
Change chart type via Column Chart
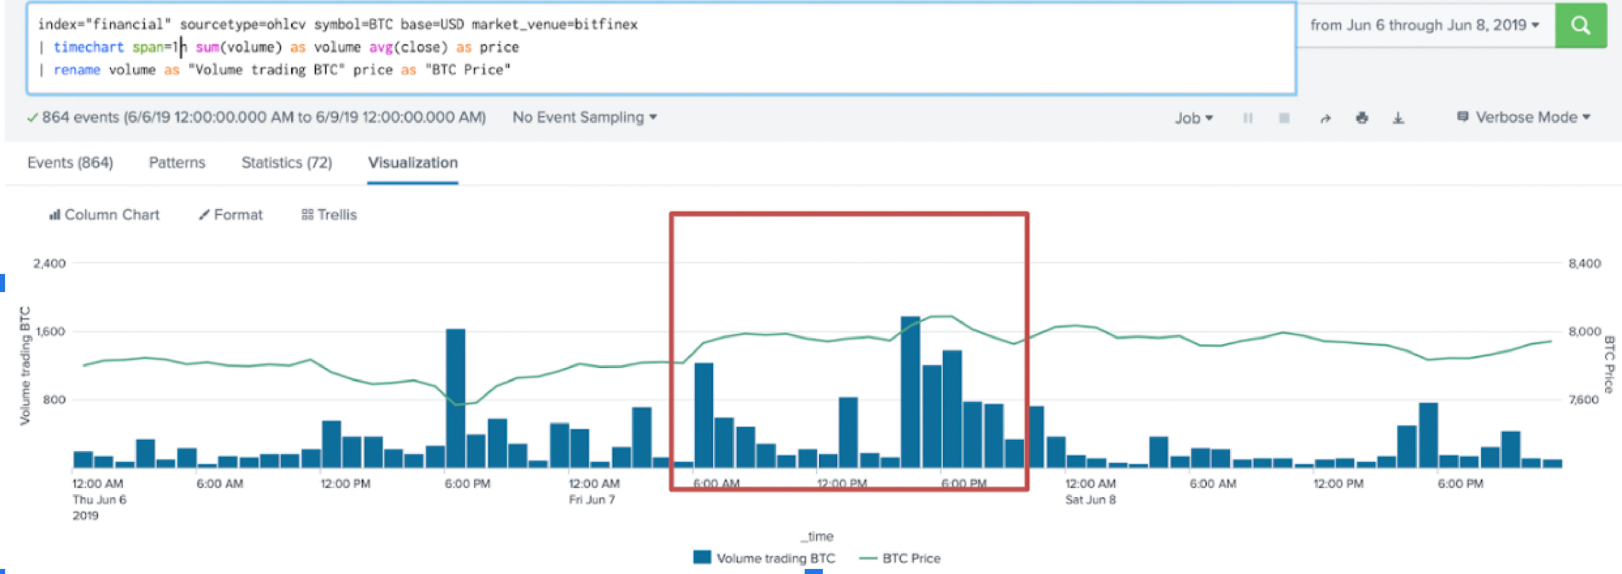coord(104,215)
